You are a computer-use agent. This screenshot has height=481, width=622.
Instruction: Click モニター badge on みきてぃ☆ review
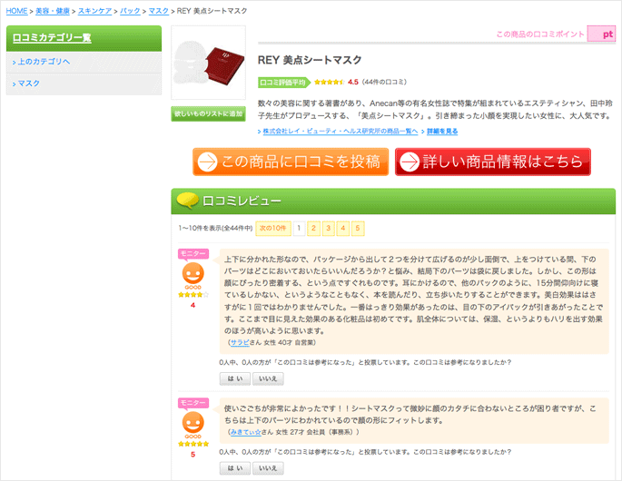click(x=193, y=403)
